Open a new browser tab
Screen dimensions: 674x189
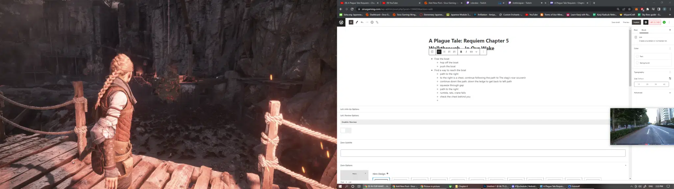pos(594,3)
